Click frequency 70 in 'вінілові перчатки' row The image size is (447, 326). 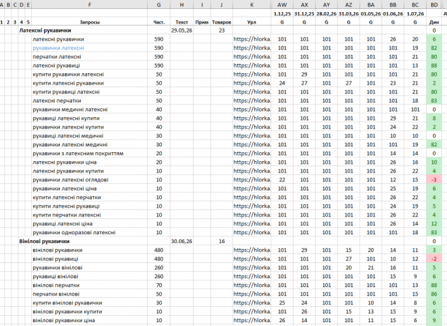(159, 285)
